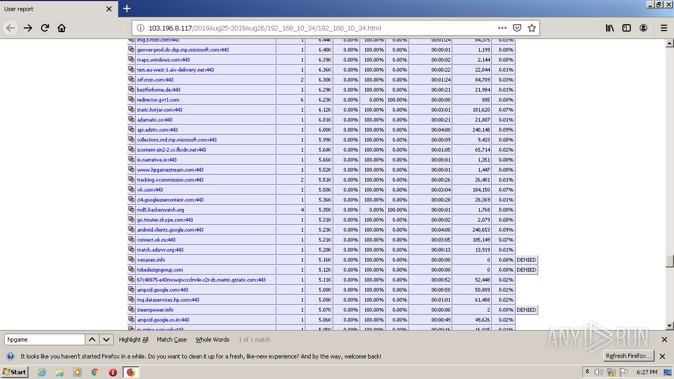
Task: Open detail icon for connect.ok.ru:443 row
Action: [x=131, y=240]
